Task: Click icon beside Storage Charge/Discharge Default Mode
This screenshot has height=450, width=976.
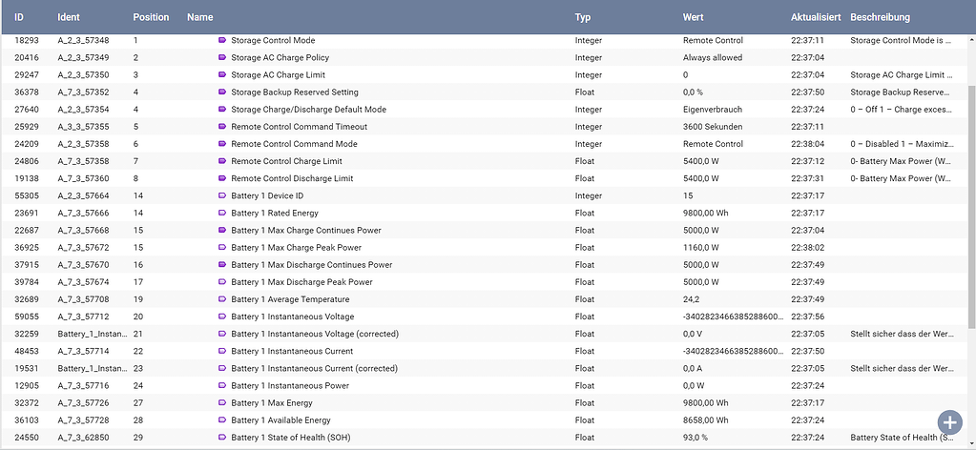Action: coord(222,110)
